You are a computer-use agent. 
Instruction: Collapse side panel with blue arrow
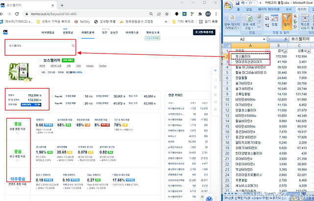click(215, 71)
